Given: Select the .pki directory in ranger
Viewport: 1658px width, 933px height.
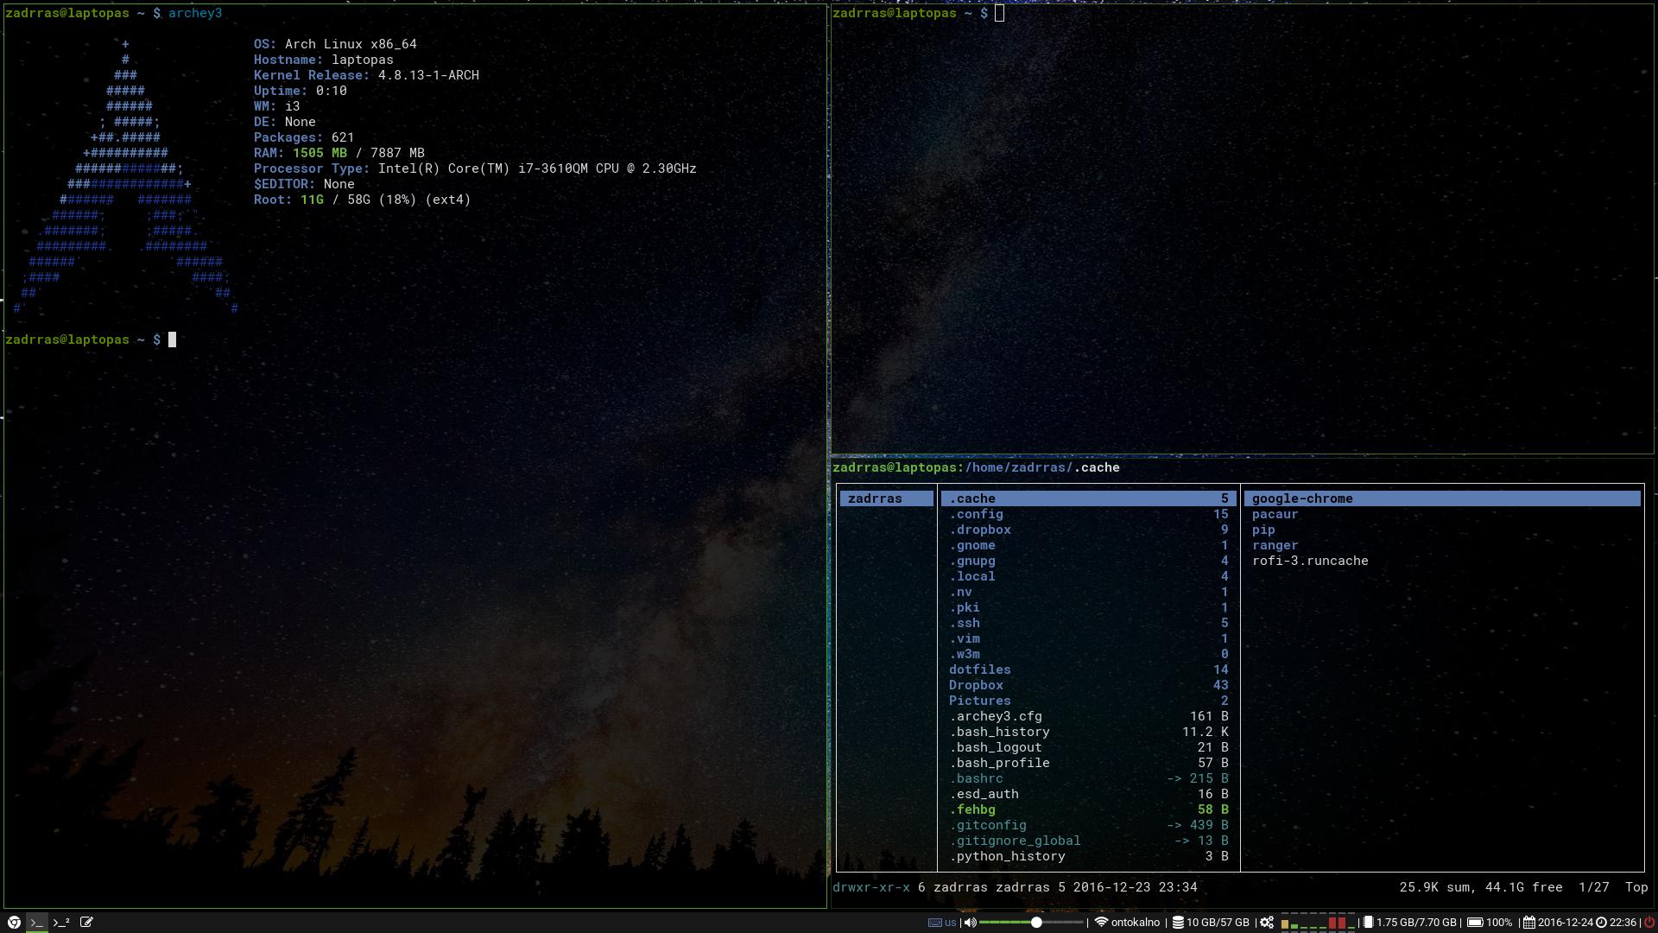Looking at the screenshot, I should [x=1088, y=607].
